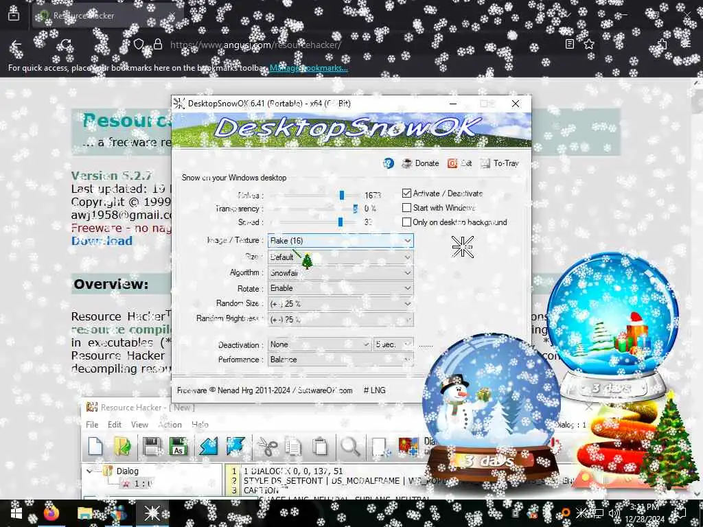Click the Download link on webpage
Image resolution: width=703 pixels, height=527 pixels.
(102, 241)
